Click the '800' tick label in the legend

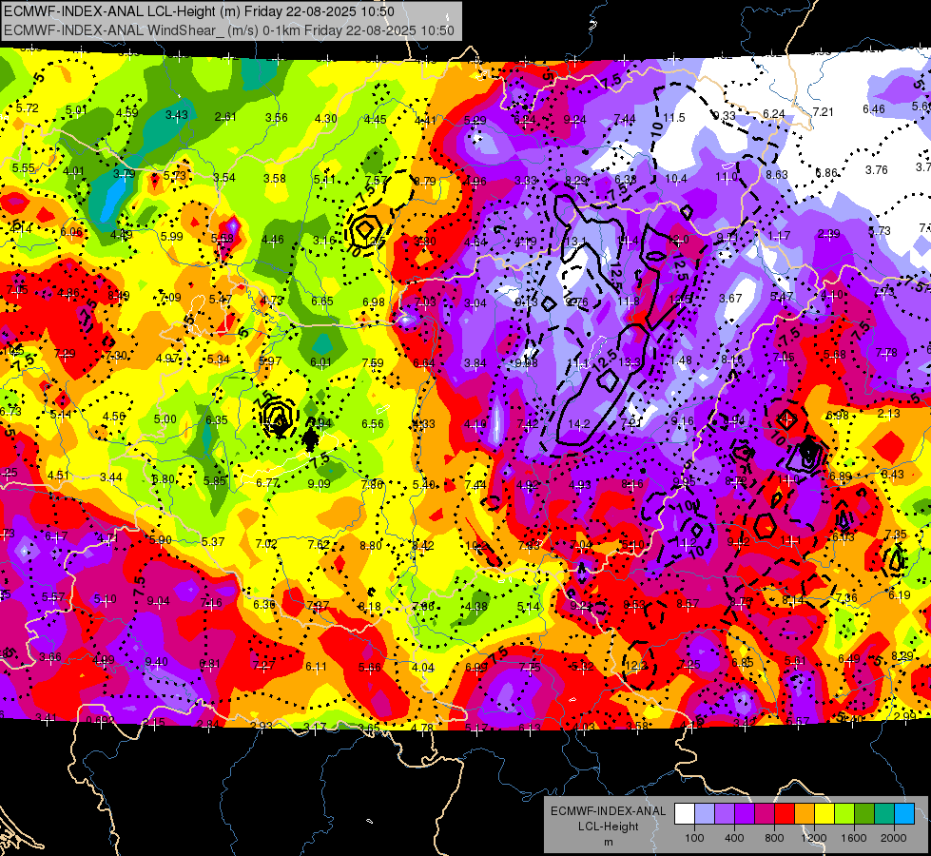(x=774, y=838)
